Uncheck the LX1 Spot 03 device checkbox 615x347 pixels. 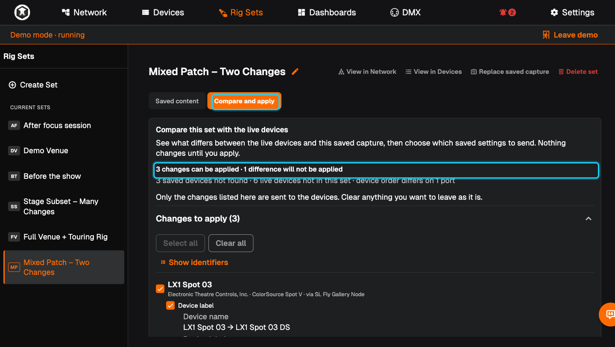point(160,289)
